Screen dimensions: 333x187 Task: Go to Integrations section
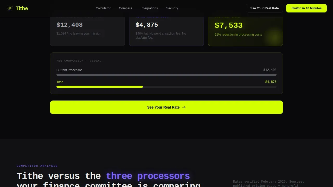pos(149,8)
